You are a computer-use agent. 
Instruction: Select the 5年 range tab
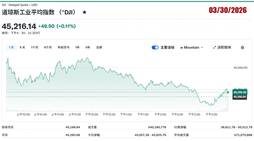(88, 48)
